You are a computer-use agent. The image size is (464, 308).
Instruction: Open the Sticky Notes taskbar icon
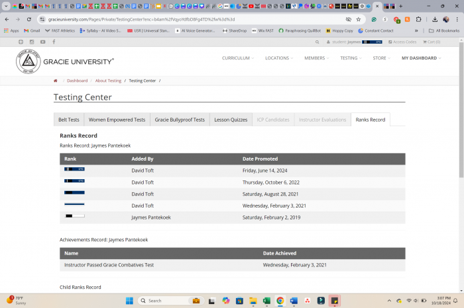click(x=335, y=301)
